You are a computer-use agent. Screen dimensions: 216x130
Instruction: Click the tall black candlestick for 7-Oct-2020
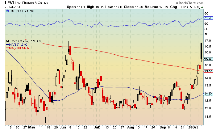[x=201, y=51]
